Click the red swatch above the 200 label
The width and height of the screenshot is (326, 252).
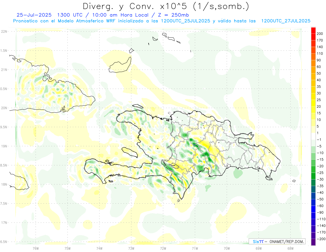coord(313,30)
